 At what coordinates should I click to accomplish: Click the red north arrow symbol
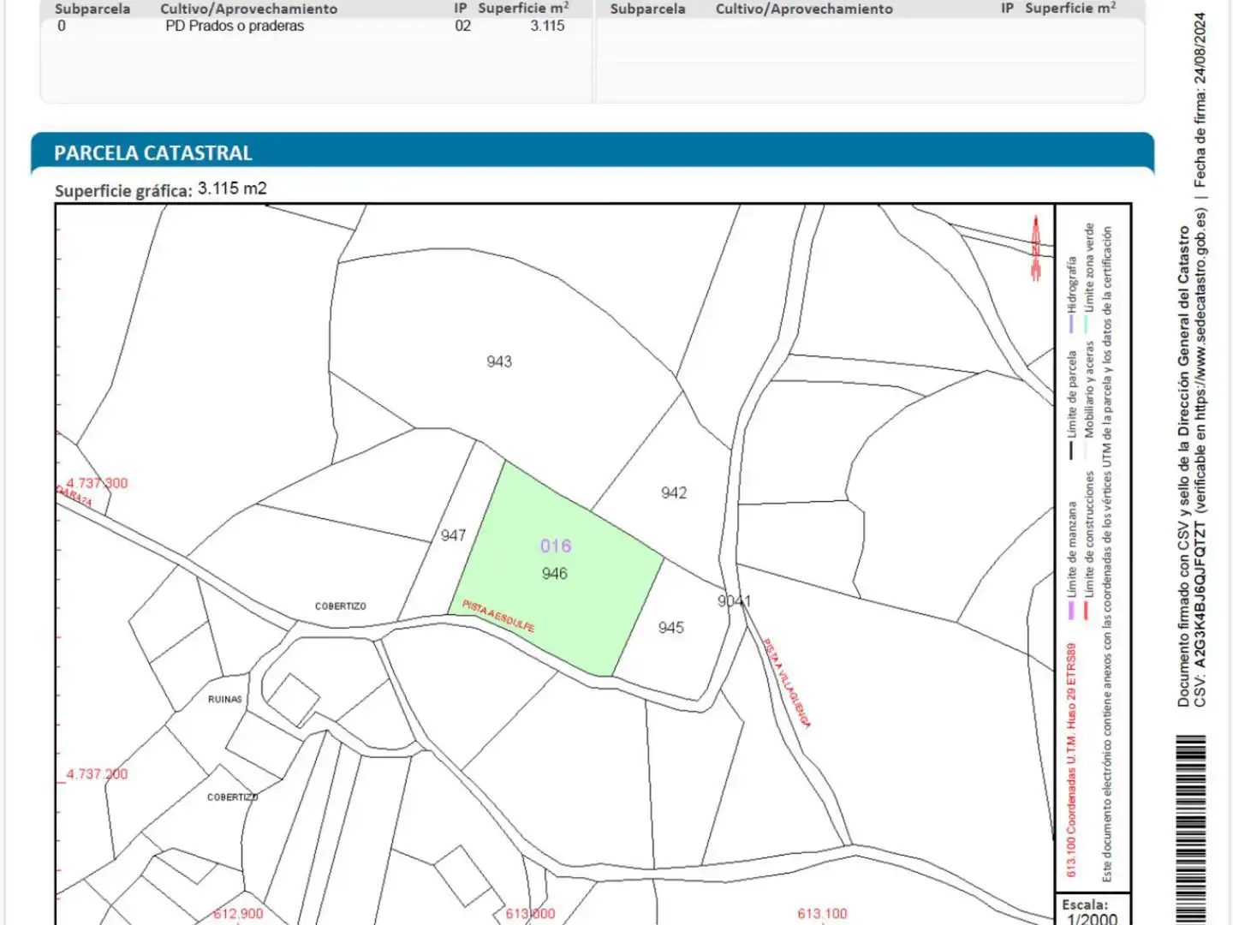(x=1036, y=248)
